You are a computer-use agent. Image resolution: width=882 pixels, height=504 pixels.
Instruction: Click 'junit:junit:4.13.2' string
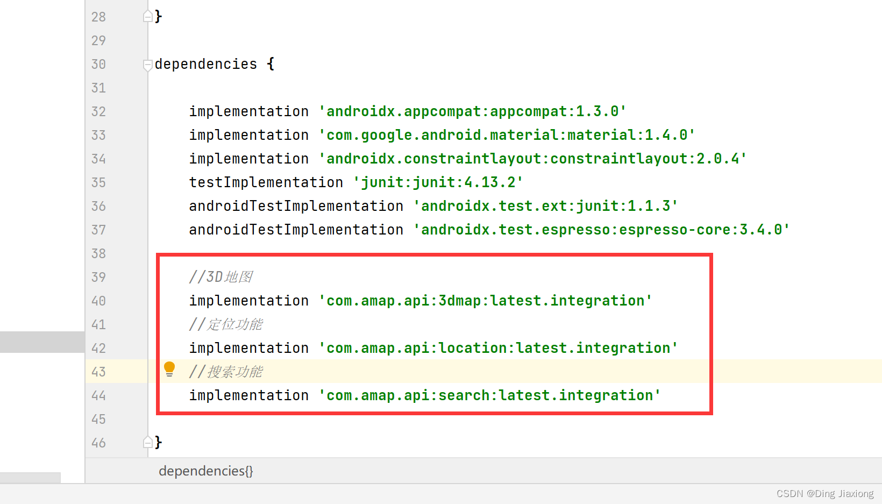(438, 182)
